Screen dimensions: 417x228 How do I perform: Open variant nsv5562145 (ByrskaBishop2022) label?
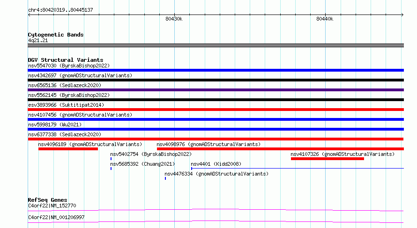pos(68,95)
